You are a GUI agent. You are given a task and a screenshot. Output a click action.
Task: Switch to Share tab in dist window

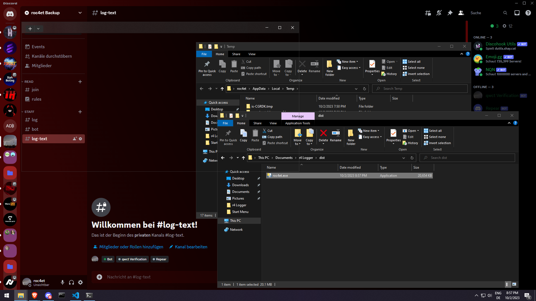(257, 123)
